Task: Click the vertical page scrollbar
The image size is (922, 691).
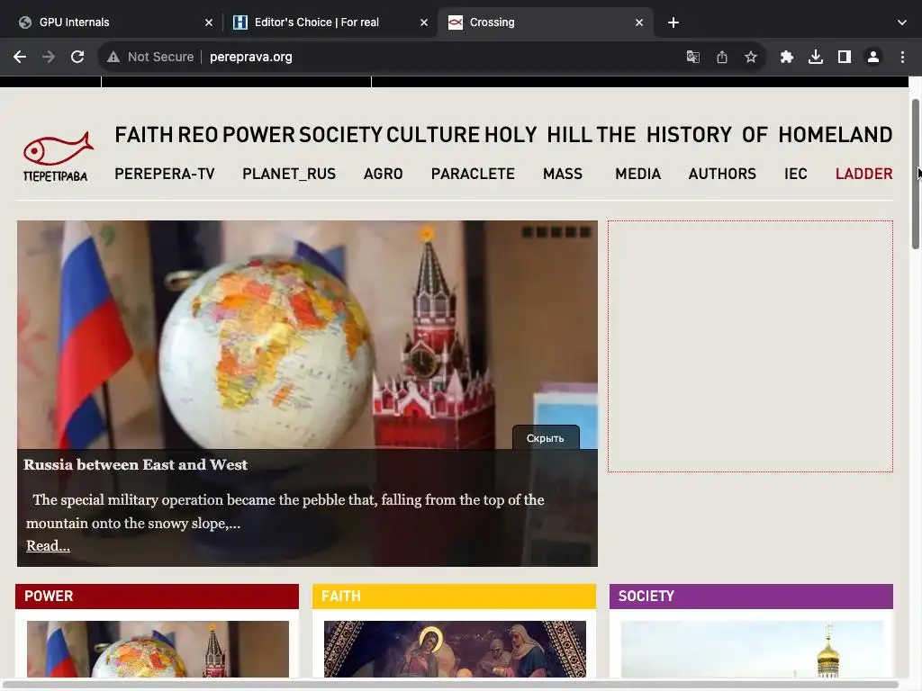Action: click(916, 174)
